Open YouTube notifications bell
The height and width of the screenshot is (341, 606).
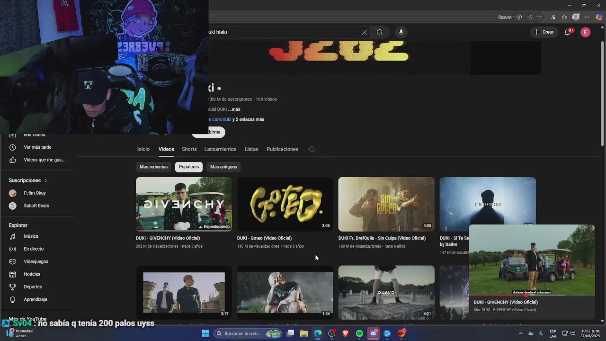pyautogui.click(x=567, y=32)
